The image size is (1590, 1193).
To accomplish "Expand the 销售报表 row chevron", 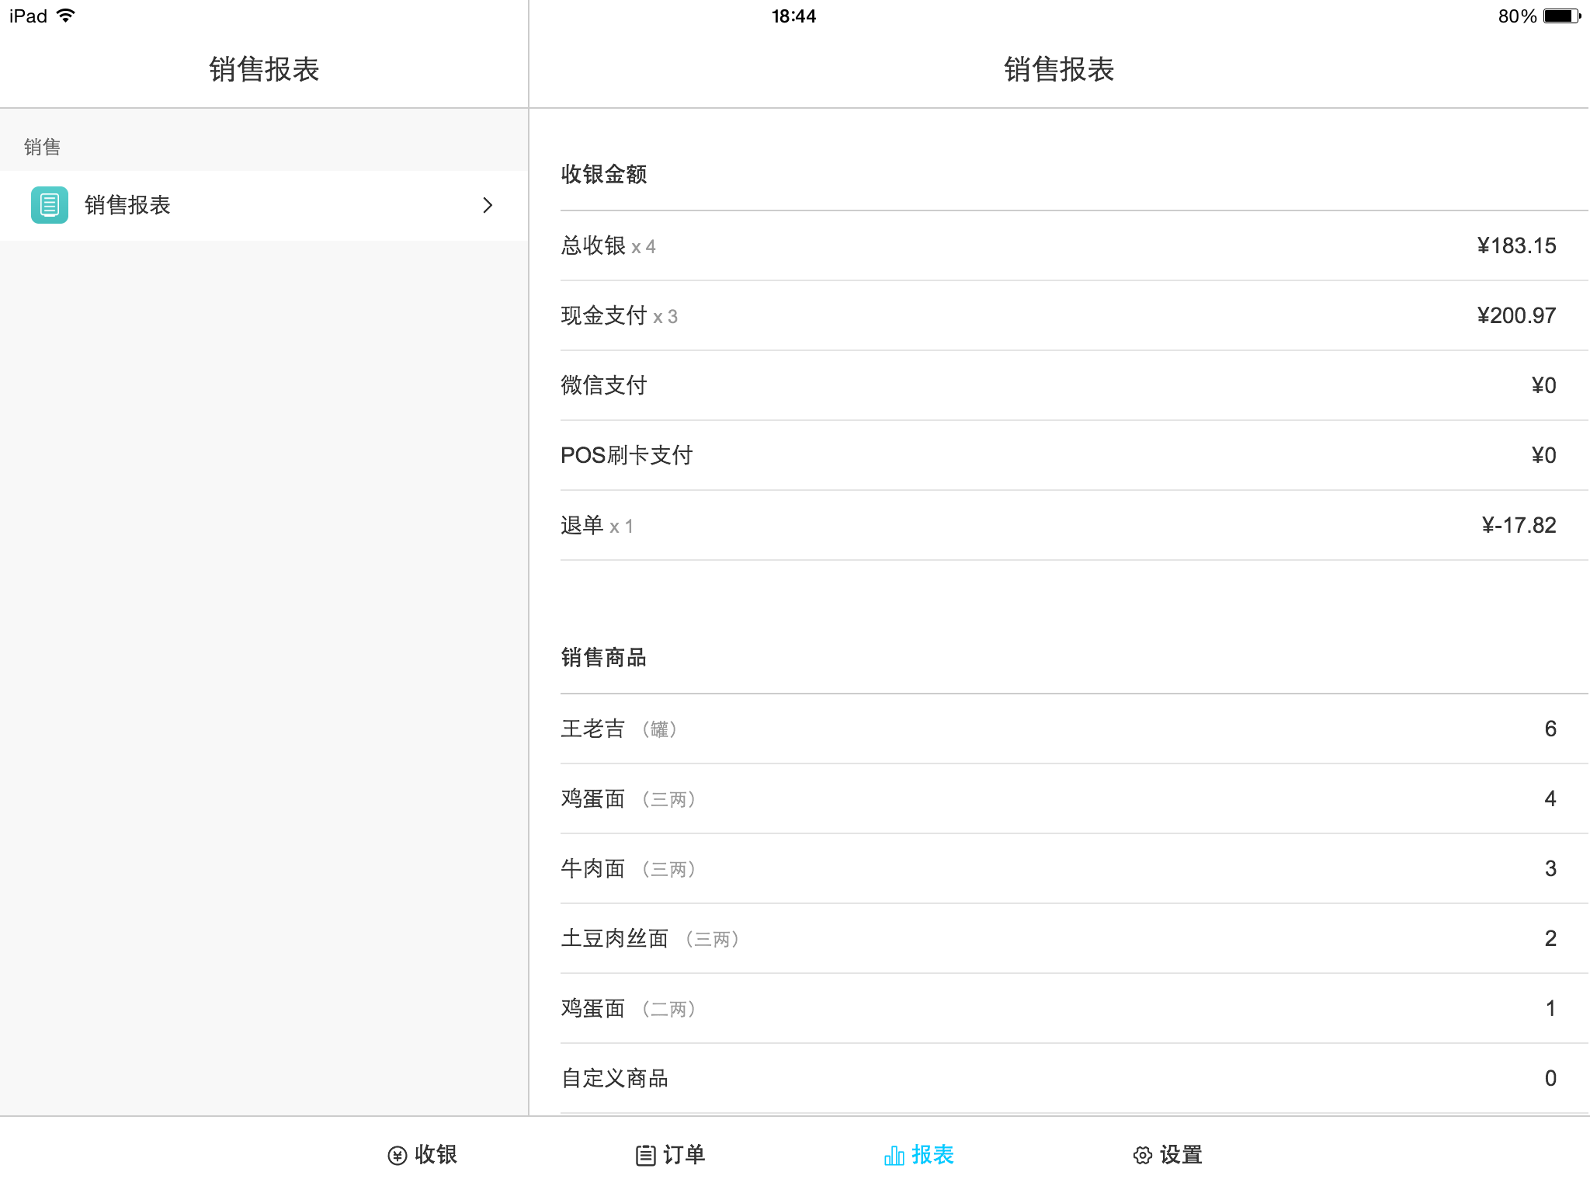I will (x=488, y=205).
